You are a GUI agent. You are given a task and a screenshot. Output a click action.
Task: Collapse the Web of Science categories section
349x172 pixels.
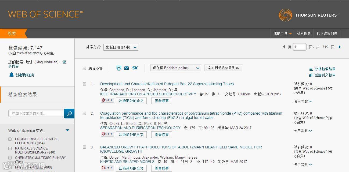(x=67, y=130)
